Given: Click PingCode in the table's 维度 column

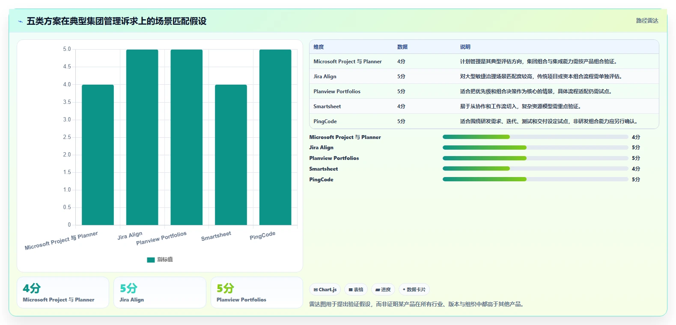Looking at the screenshot, I should [325, 121].
